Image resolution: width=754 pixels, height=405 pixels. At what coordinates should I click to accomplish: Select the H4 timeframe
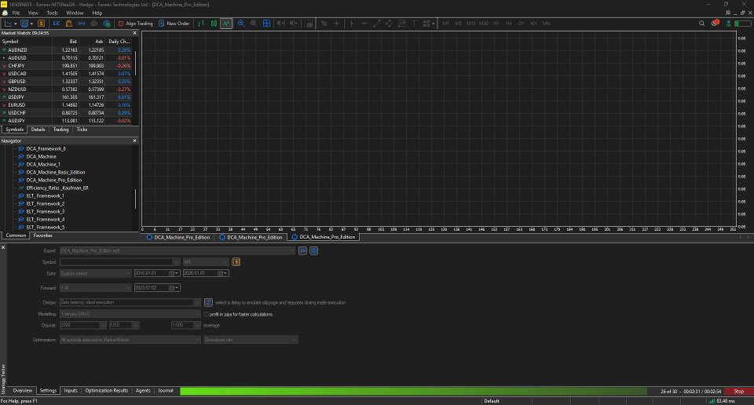tap(509, 23)
